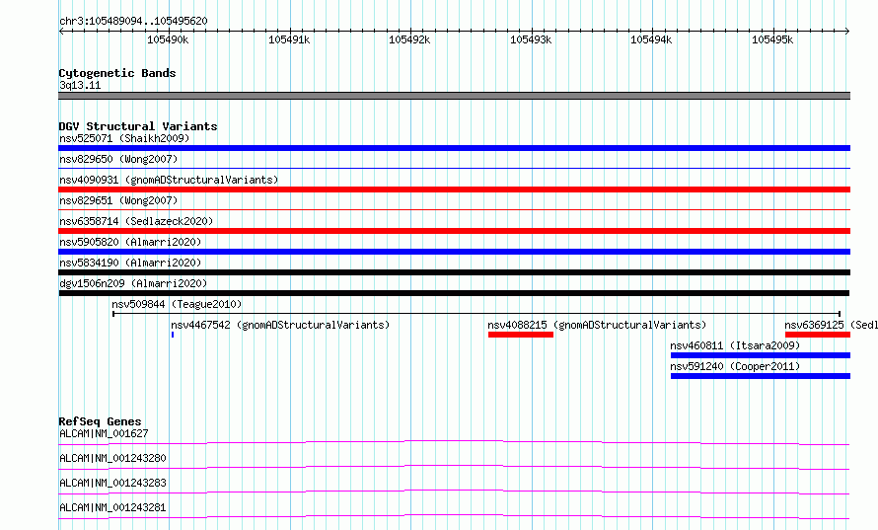Open the dgv1506n209 (Almarri2020) label
The image size is (878, 530).
click(133, 283)
